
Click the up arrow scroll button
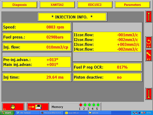pyautogui.click(x=149, y=17)
